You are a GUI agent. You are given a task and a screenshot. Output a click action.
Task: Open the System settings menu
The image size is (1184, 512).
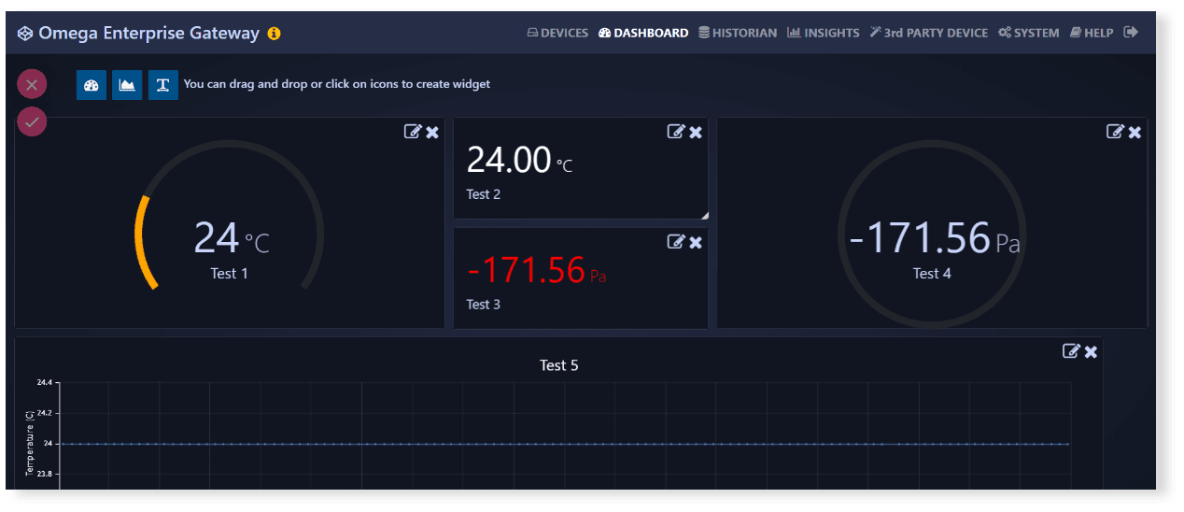[x=1028, y=33]
